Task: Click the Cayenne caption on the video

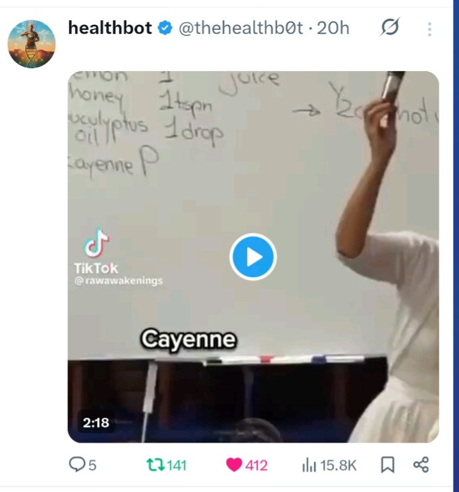Action: tap(188, 340)
